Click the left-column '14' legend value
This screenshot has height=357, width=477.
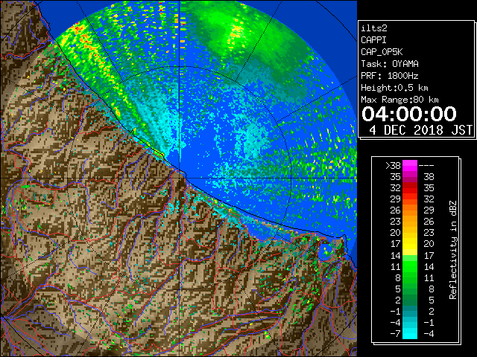396,256
